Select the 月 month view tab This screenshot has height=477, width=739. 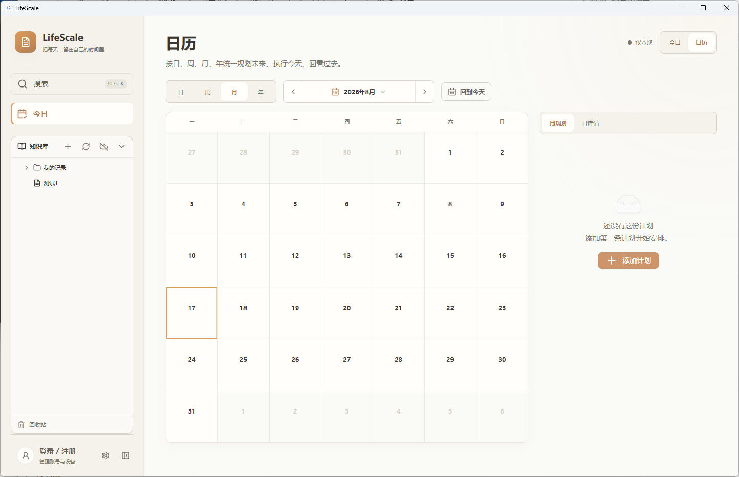point(234,92)
